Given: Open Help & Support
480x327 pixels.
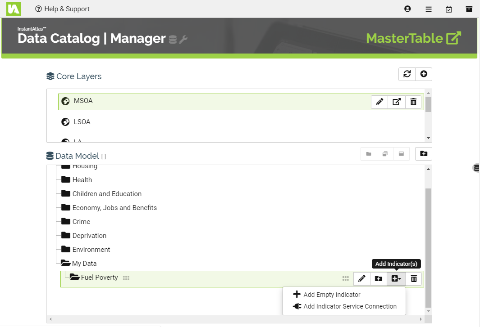Looking at the screenshot, I should pos(62,9).
